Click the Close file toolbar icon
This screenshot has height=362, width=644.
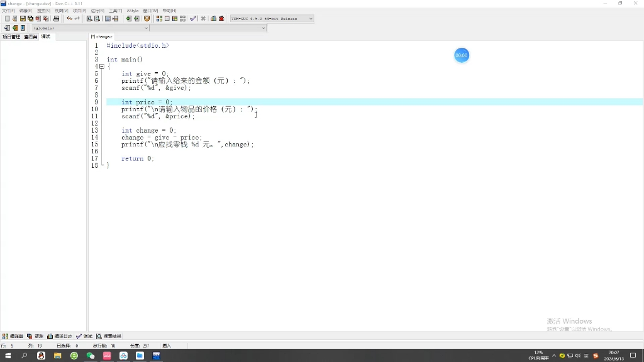[x=38, y=18]
